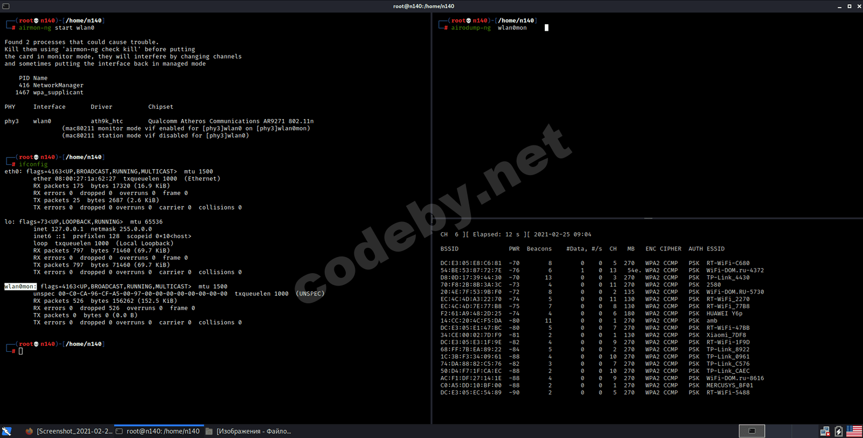Click the BSSID 'DC:E3:05:E8:C6:81'
This screenshot has height=438, width=863.
[x=471, y=263]
